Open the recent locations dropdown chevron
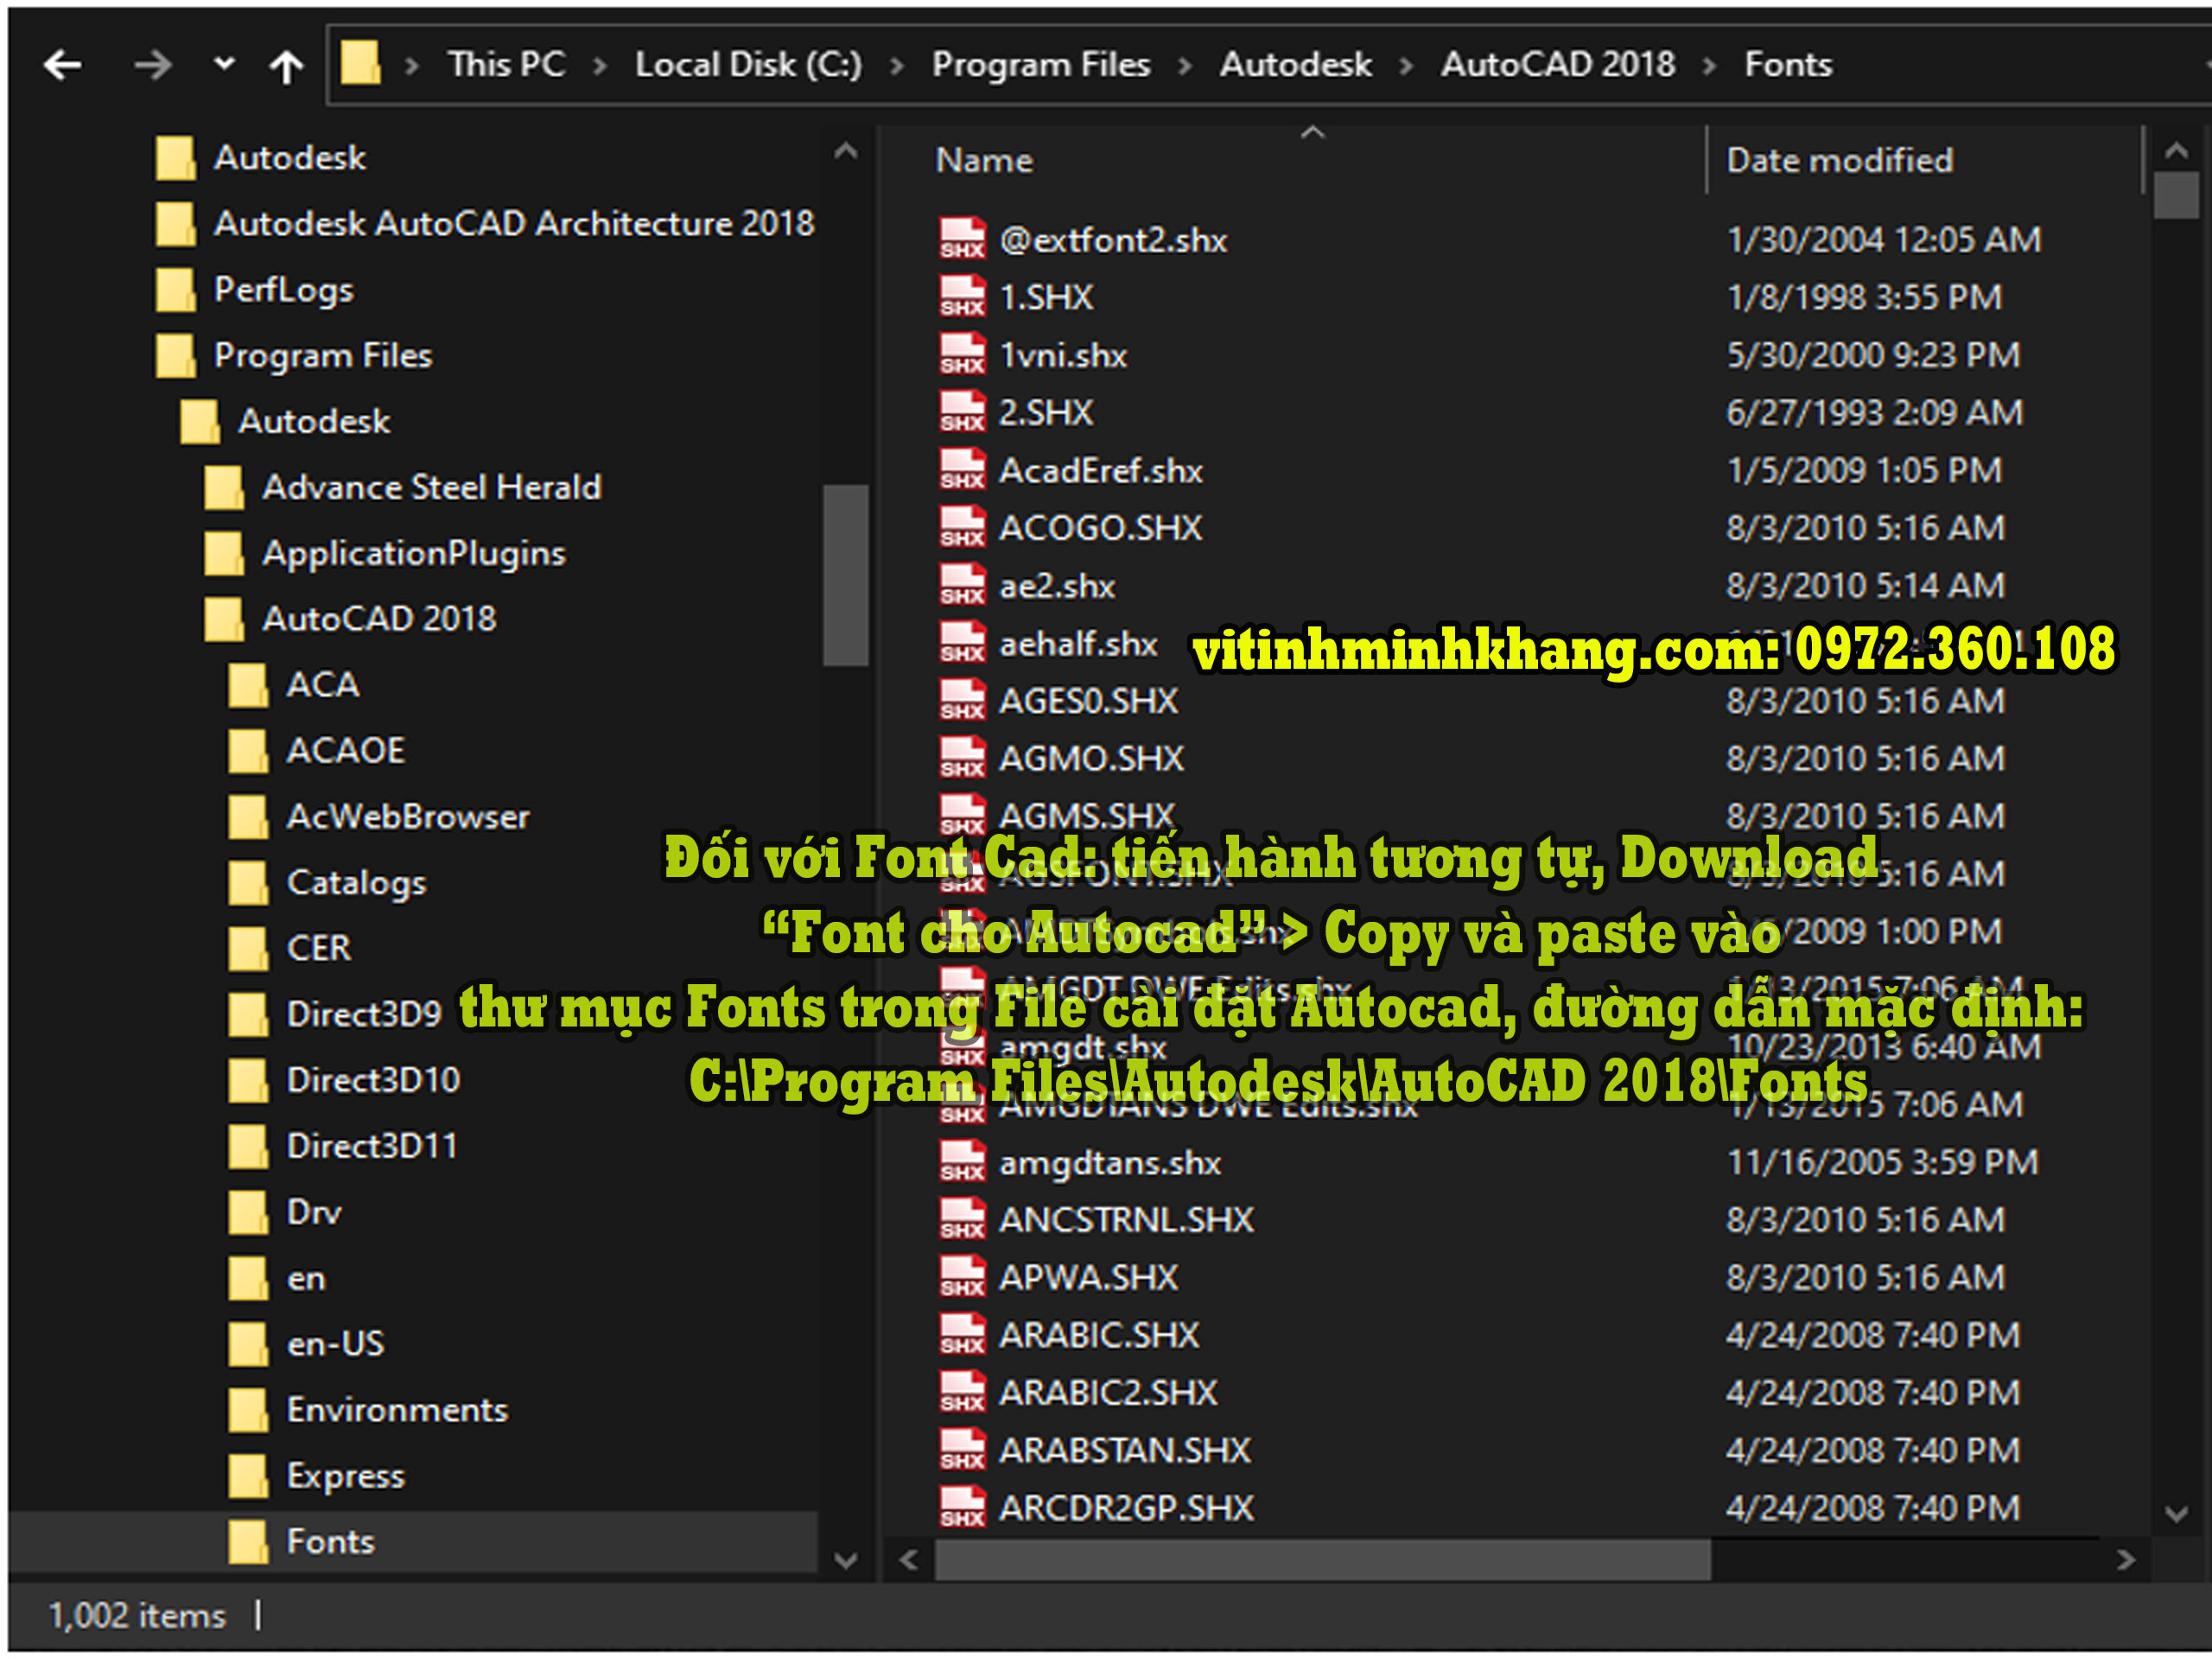Image resolution: width=2212 pixels, height=1659 pixels. [x=225, y=64]
